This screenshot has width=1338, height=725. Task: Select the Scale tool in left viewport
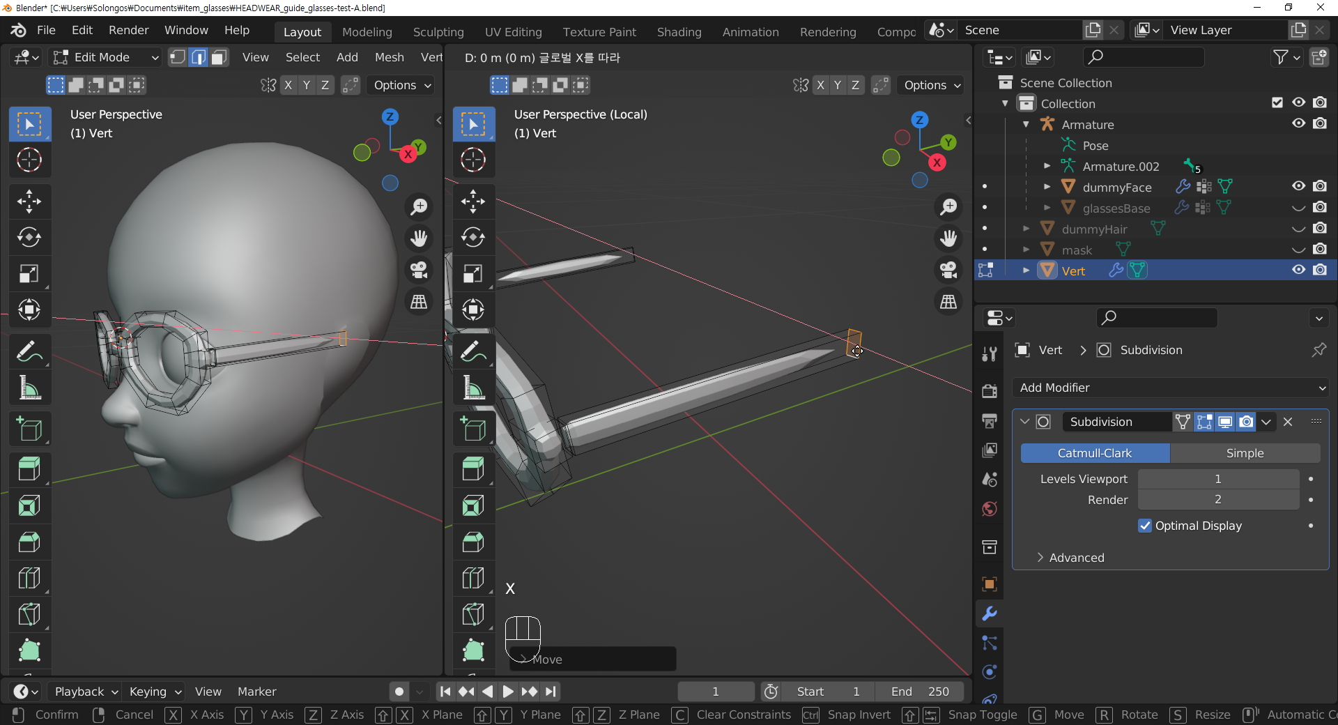pyautogui.click(x=29, y=274)
